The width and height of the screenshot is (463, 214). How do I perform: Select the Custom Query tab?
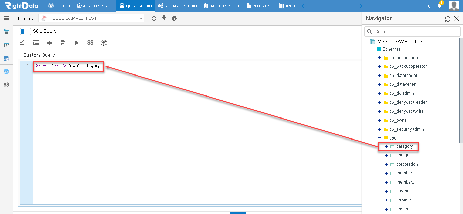click(x=39, y=55)
